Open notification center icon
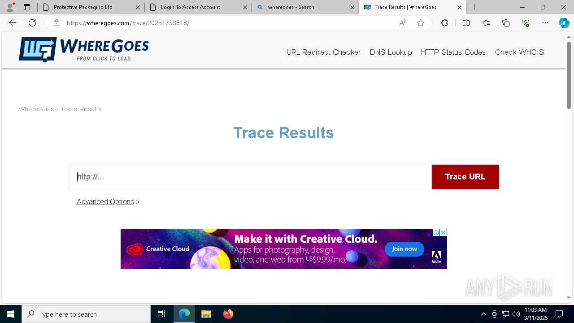This screenshot has width=574, height=323. point(559,314)
